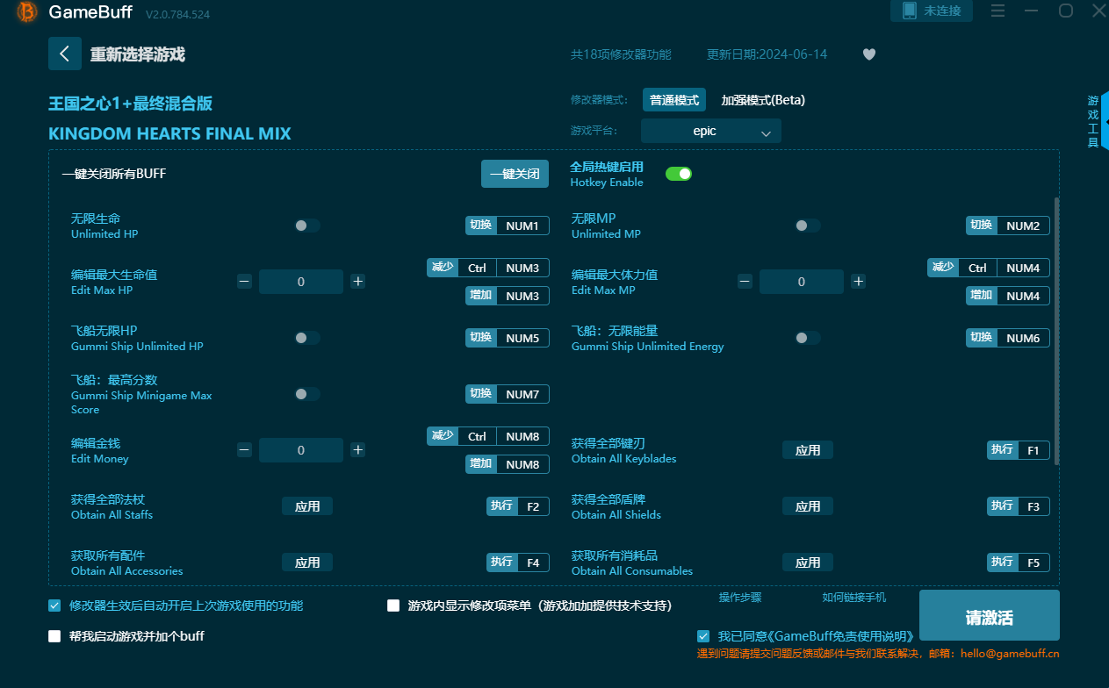
Task: Click the vertical scrollbar of cheat list
Action: pos(1056,332)
